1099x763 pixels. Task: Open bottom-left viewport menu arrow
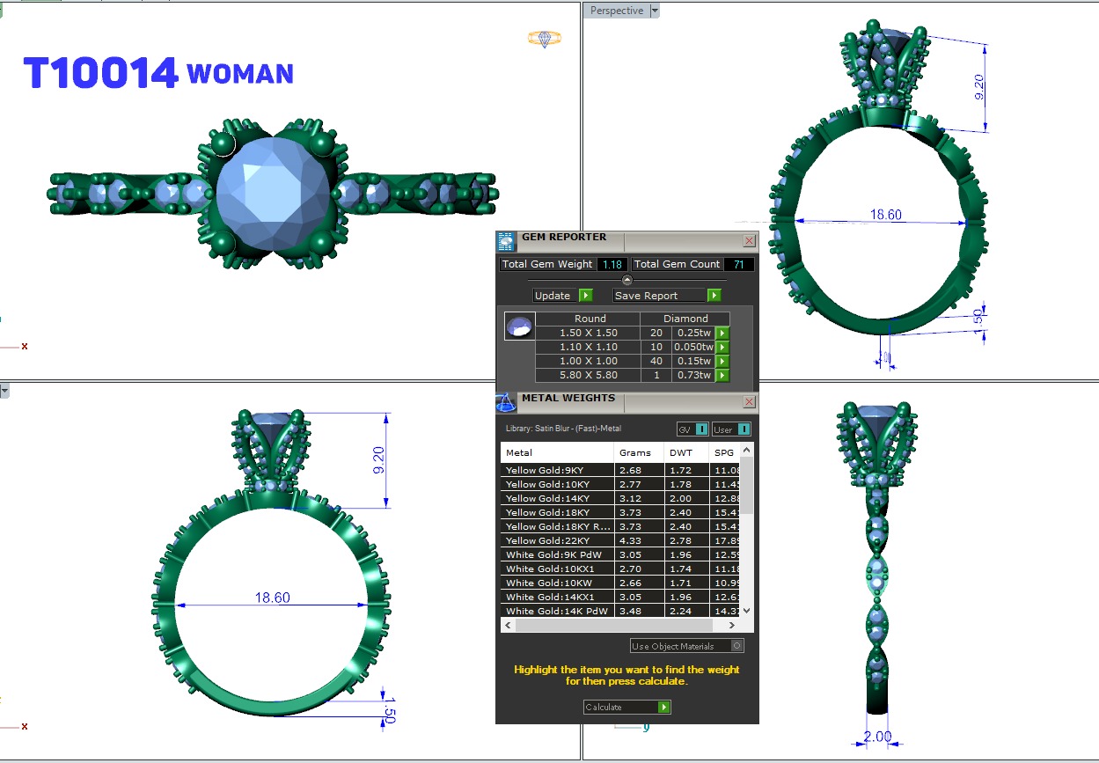[x=4, y=390]
